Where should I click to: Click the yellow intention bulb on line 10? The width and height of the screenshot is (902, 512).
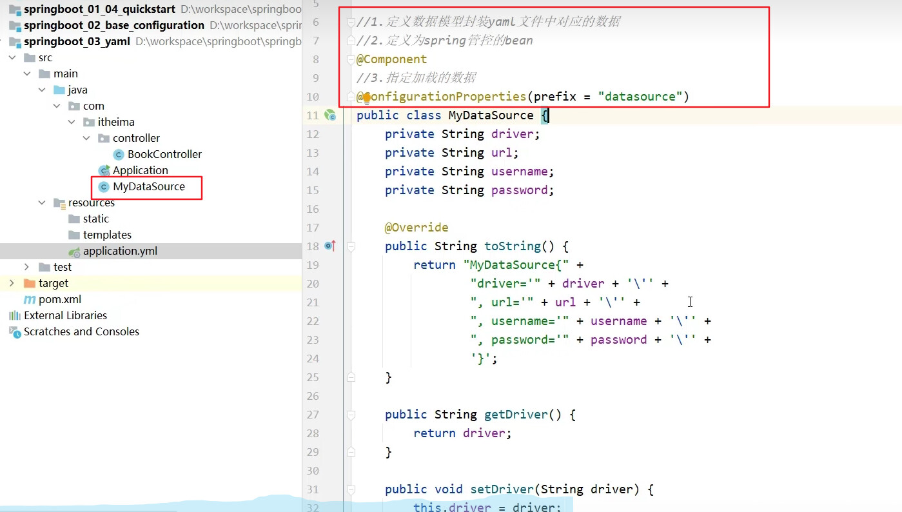pos(366,98)
